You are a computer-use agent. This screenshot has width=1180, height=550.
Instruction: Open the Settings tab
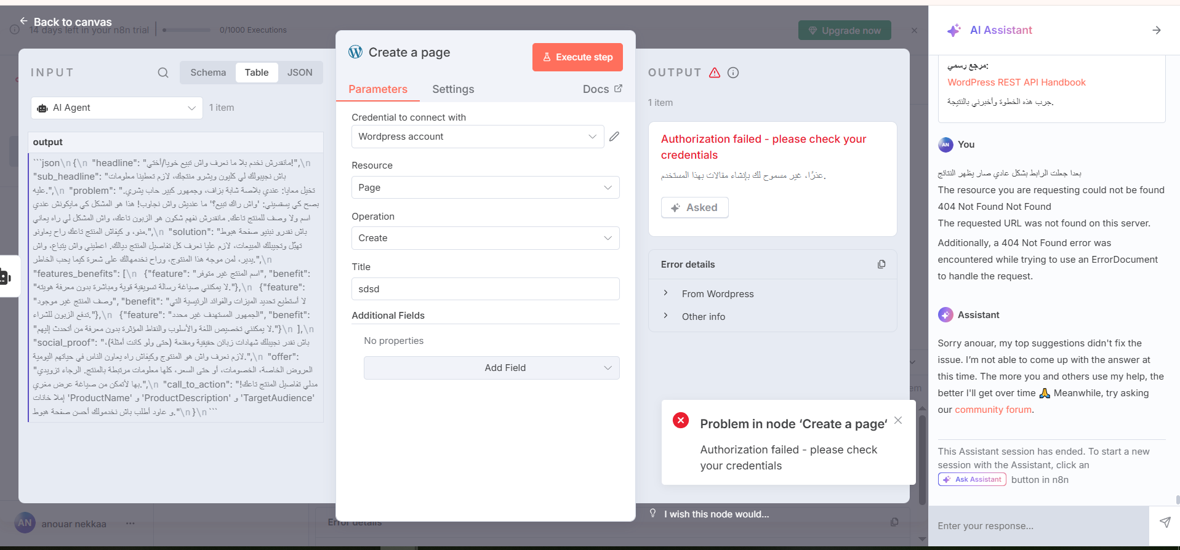pos(453,89)
